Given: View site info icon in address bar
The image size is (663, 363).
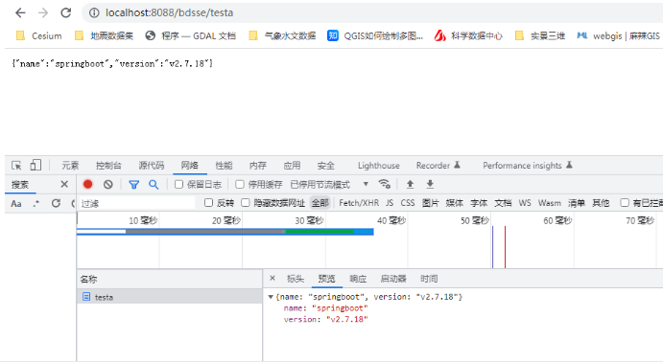Looking at the screenshot, I should pyautogui.click(x=94, y=13).
